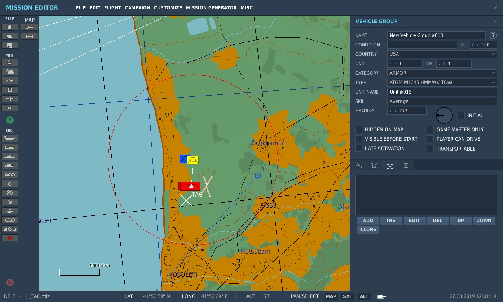Click the ADD button

[368, 221]
